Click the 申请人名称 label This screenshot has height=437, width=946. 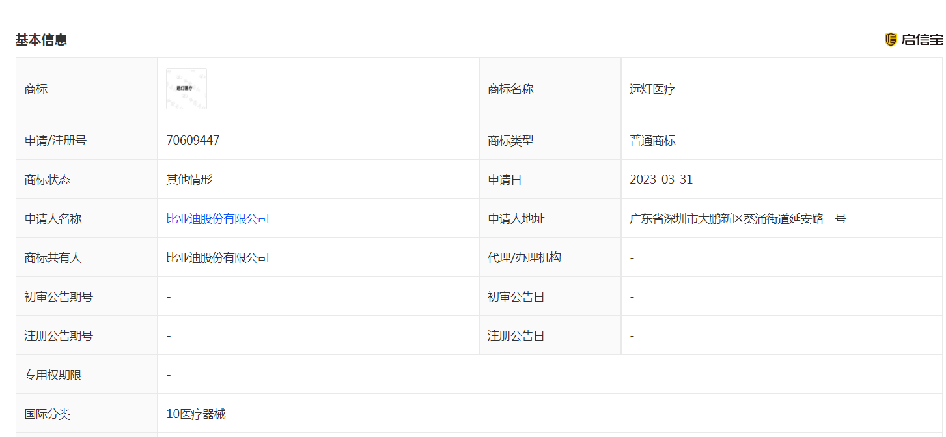pyautogui.click(x=53, y=219)
